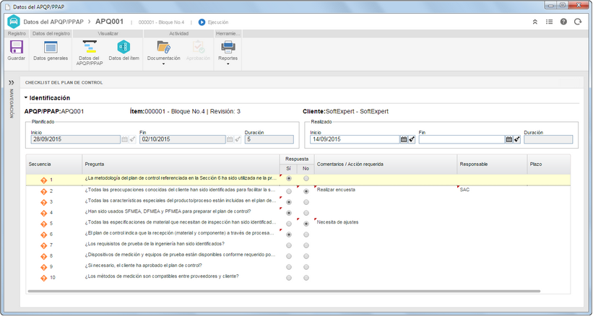The image size is (593, 316).
Task: Click the Reportes printer icon
Action: pos(228,47)
